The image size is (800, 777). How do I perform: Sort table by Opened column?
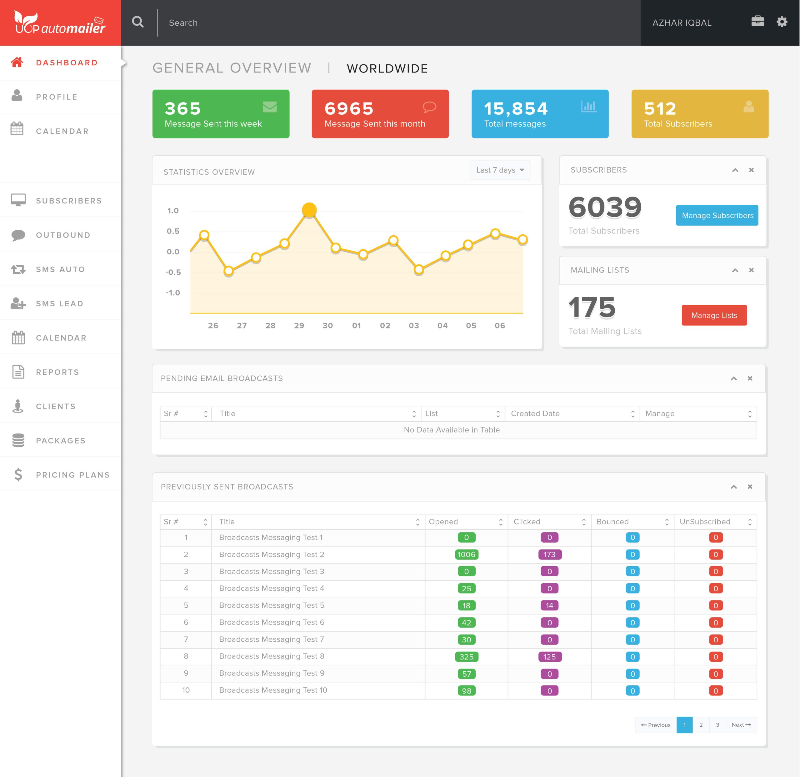tap(466, 522)
